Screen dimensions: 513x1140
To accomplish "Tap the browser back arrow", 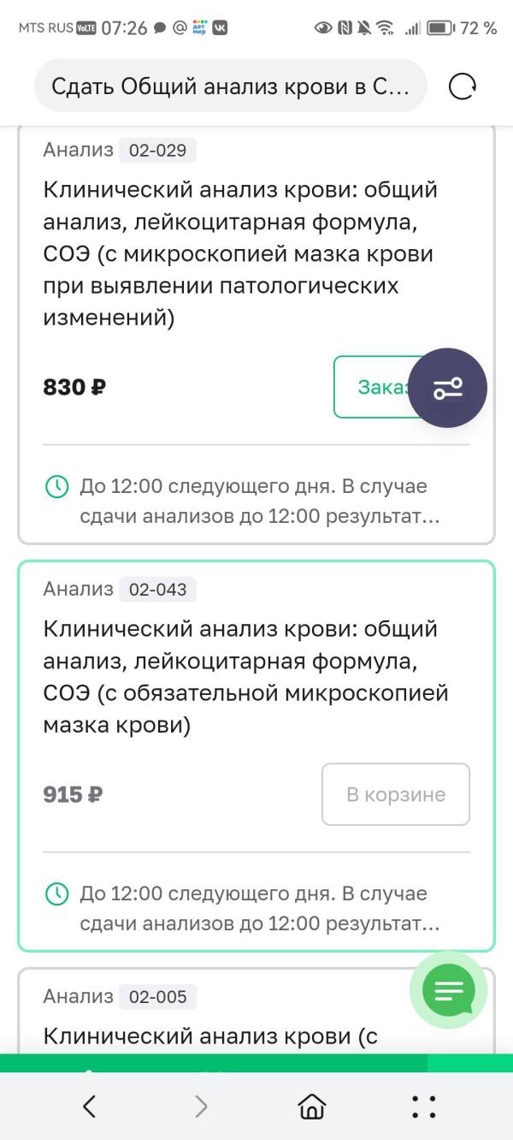I will click(89, 1106).
